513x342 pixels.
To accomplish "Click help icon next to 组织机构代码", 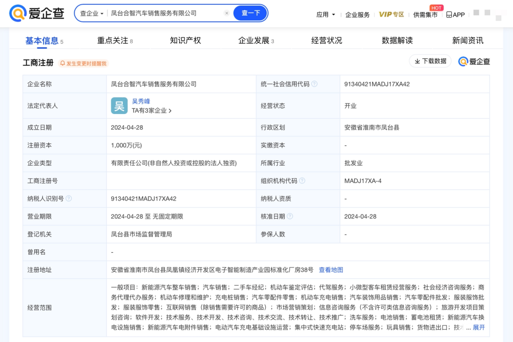I will coord(302,181).
